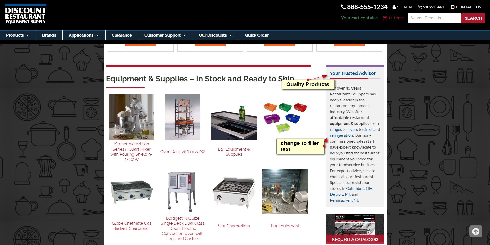Click the scroll-to-top arrow button
490x245 pixels.
[x=476, y=231]
